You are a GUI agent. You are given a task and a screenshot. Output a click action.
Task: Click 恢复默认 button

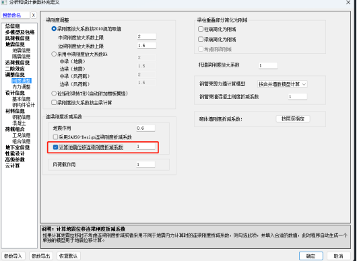tap(69, 256)
